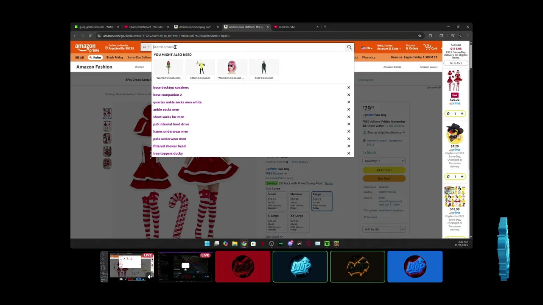Image resolution: width=543 pixels, height=305 pixels.
Task: Select the Kids' Costumes suggestion thumbnail
Action: [264, 70]
